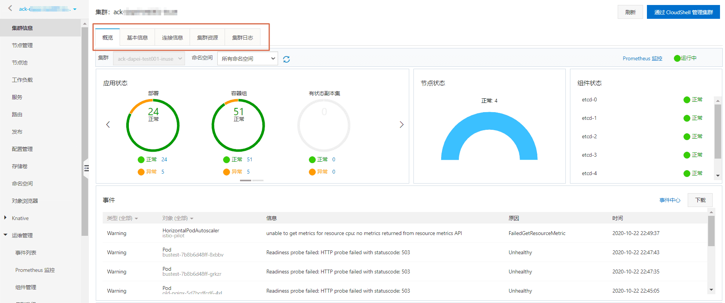Click green running status indicator

[677, 58]
